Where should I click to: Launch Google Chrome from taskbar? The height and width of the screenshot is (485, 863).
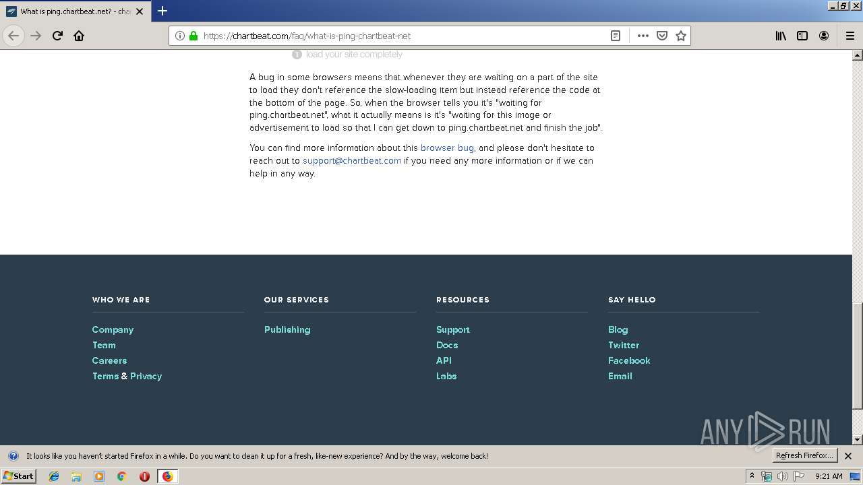pos(122,476)
